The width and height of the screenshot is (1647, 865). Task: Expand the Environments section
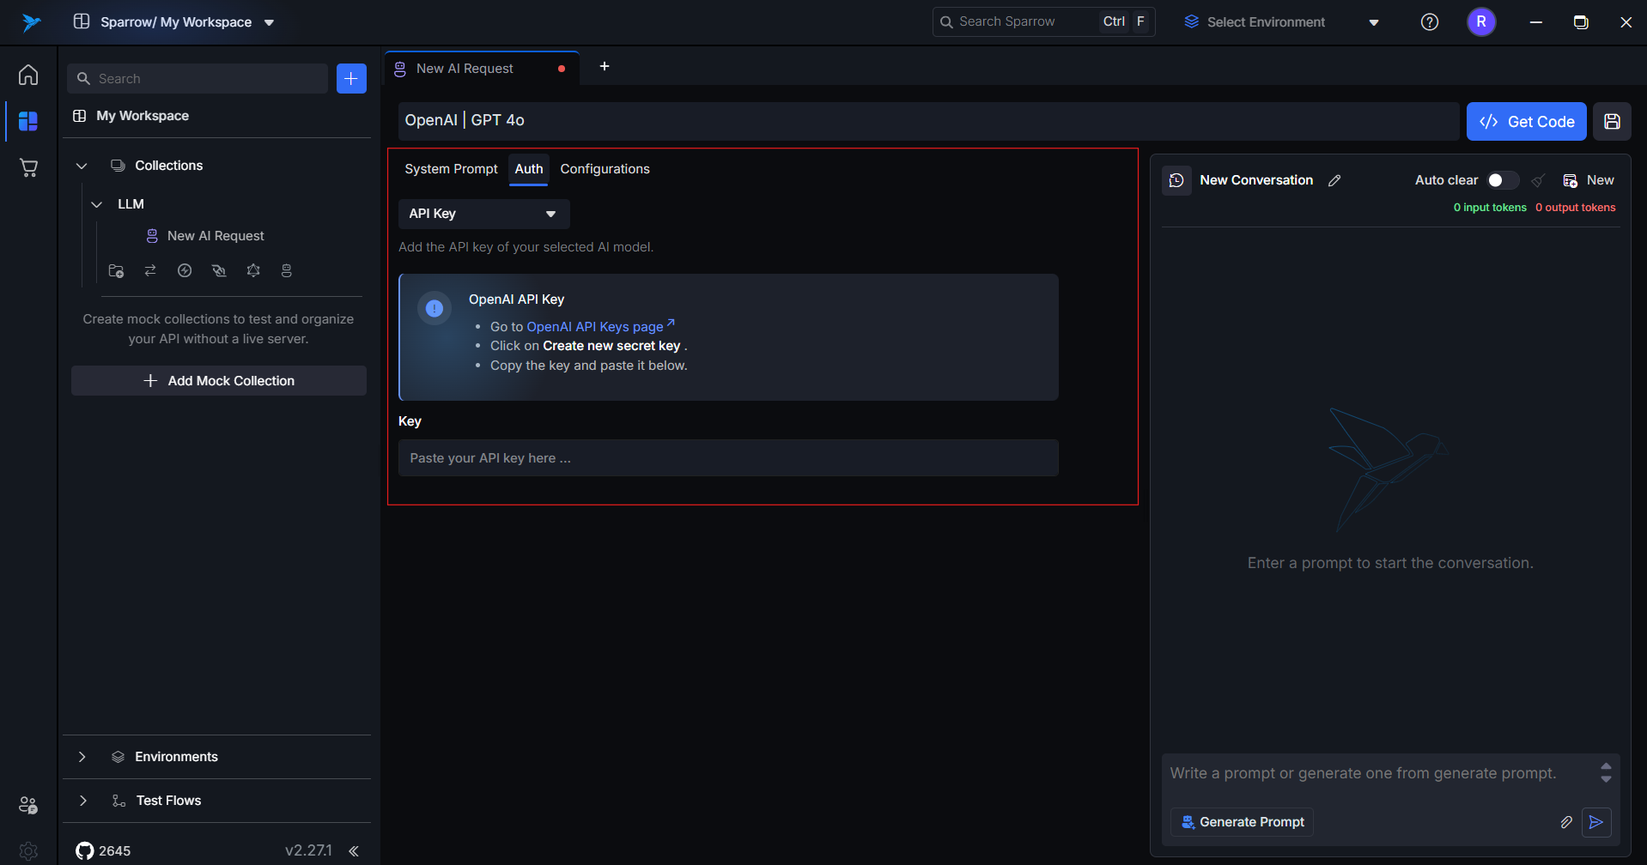[x=82, y=757]
